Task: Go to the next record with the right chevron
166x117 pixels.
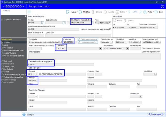Action: pyautogui.click(x=140, y=12)
